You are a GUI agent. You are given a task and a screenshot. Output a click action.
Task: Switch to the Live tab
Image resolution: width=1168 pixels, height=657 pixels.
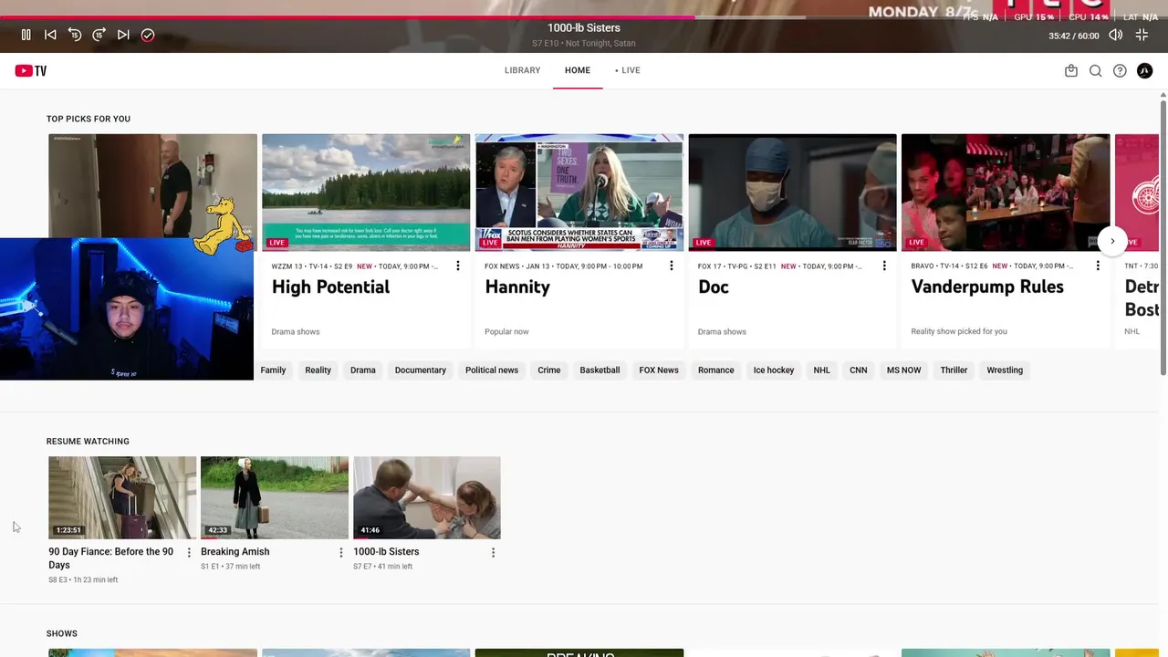(x=628, y=70)
